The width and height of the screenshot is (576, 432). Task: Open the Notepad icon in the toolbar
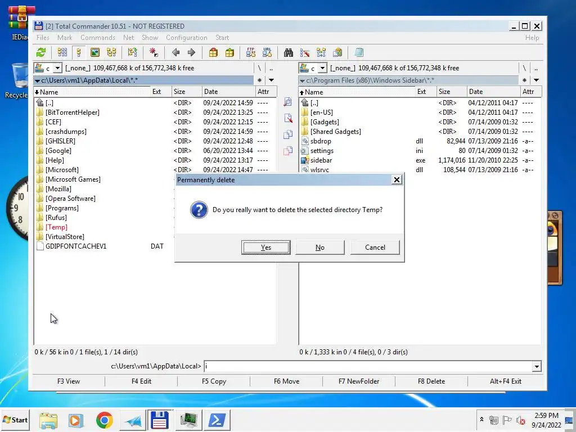359,52
